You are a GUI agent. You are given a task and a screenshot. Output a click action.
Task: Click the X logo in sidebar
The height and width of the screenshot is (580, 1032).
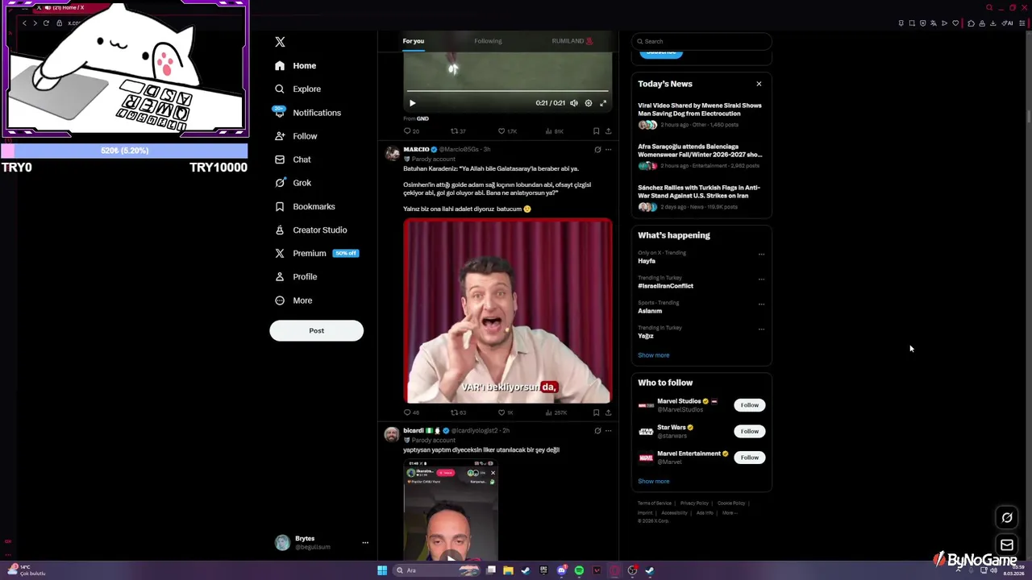click(x=280, y=42)
